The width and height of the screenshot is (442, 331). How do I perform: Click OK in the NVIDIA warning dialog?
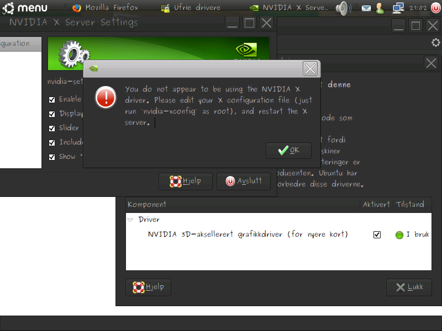(x=288, y=151)
